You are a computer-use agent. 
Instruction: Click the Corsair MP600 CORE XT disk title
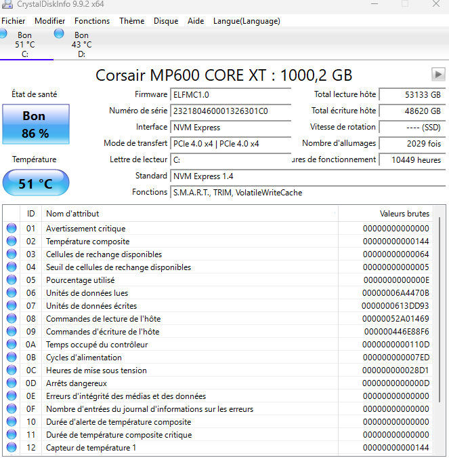[223, 75]
